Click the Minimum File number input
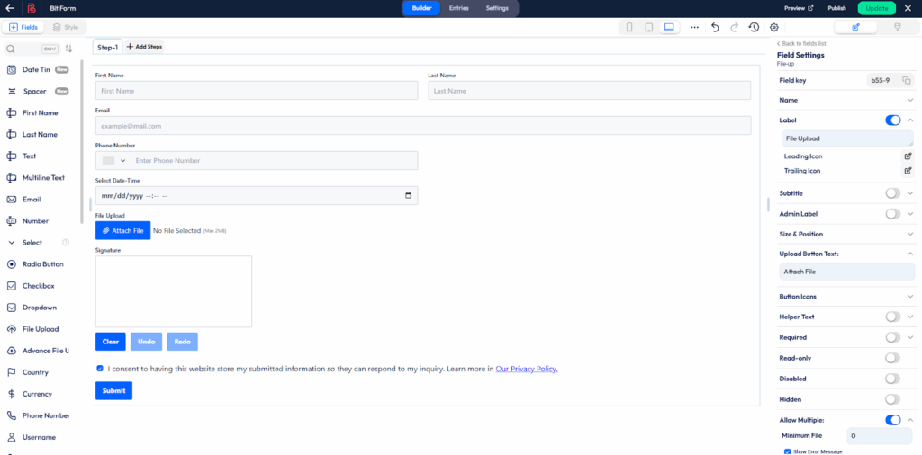The width and height of the screenshot is (922, 455). [x=879, y=436]
